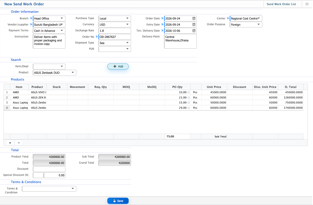
Task: Click the Exchange Rate field
Action: tap(115, 31)
